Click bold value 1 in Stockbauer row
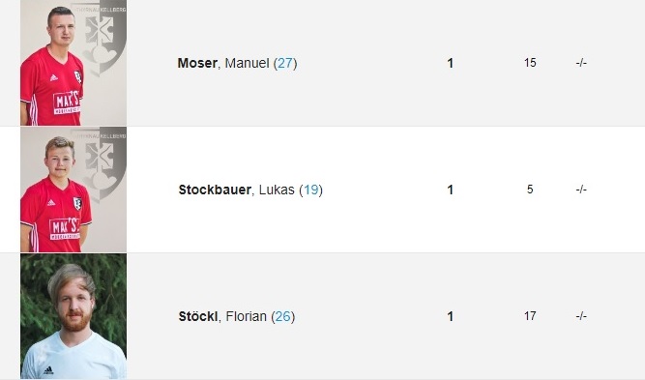Screen dimensions: 645x380 (450, 190)
